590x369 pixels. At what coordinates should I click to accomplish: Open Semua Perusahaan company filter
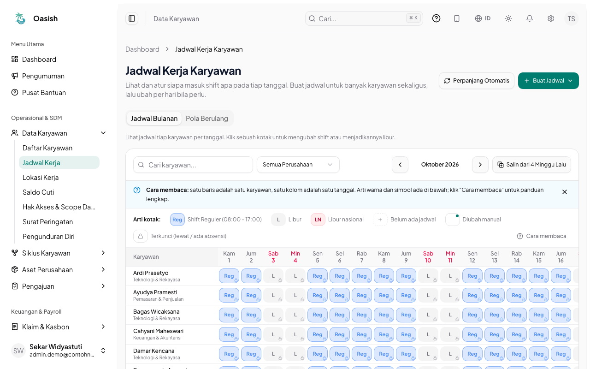[298, 165]
